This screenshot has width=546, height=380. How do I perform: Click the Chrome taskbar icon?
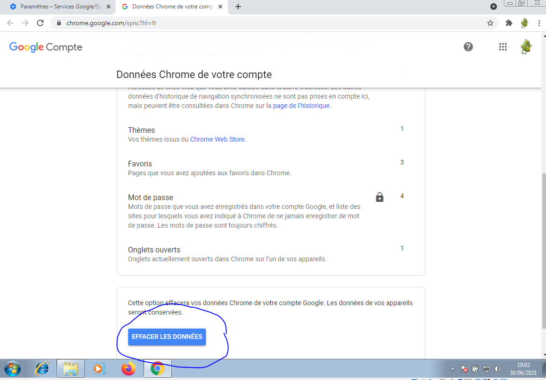pos(157,369)
